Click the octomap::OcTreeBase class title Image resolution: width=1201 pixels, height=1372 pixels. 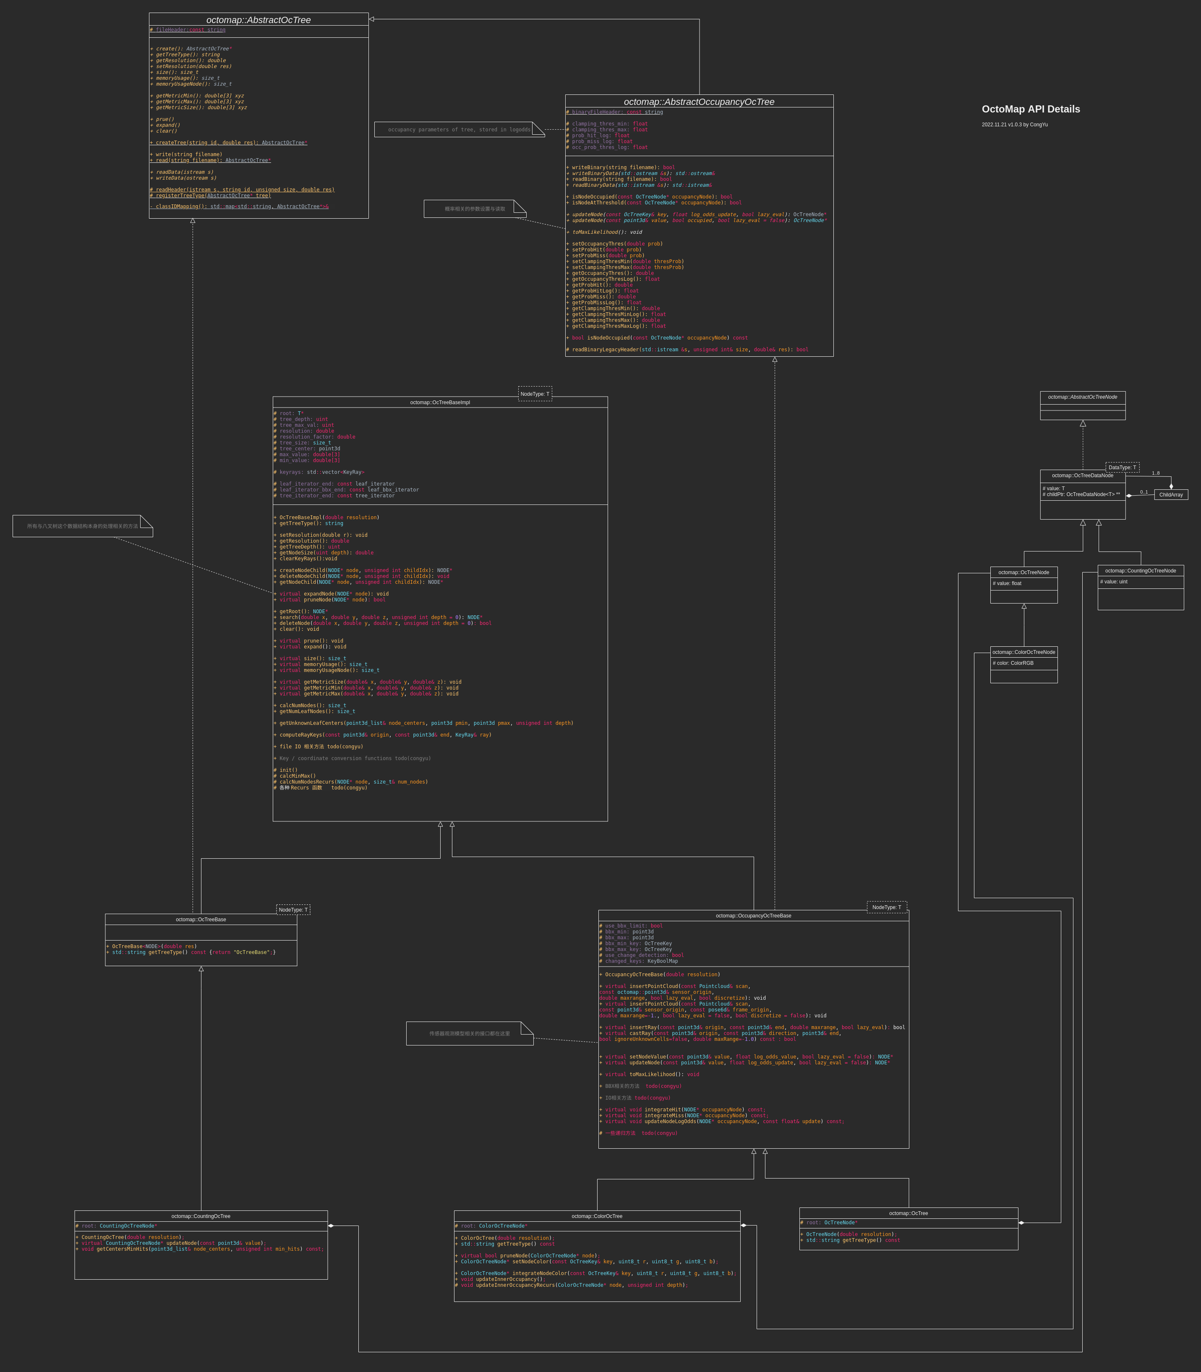coord(201,920)
